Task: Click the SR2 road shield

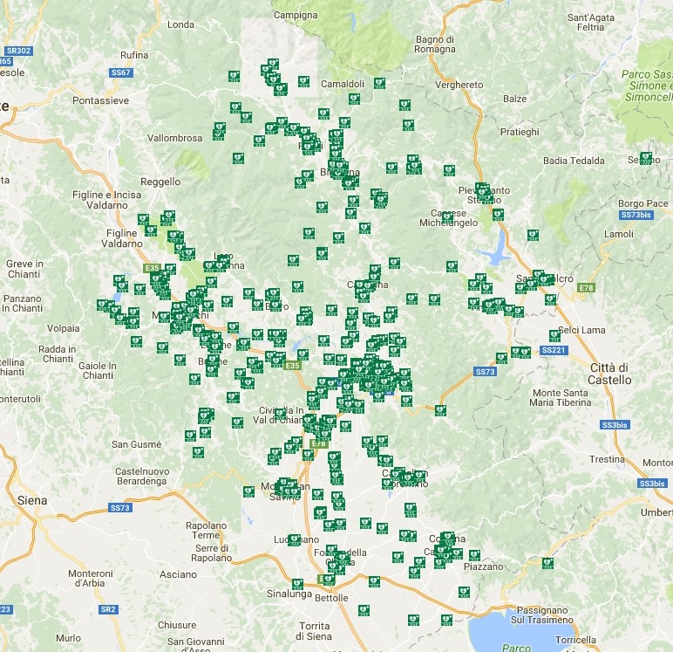Action: pyautogui.click(x=108, y=609)
